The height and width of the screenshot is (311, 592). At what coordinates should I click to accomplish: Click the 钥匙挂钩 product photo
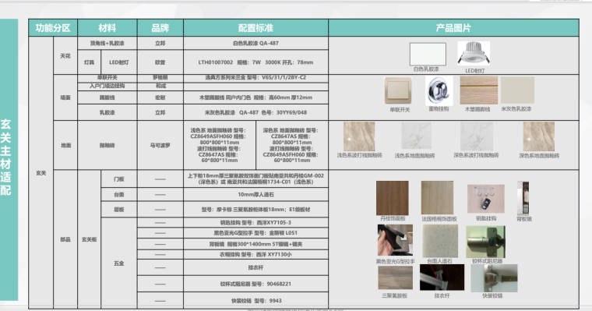(x=486, y=199)
